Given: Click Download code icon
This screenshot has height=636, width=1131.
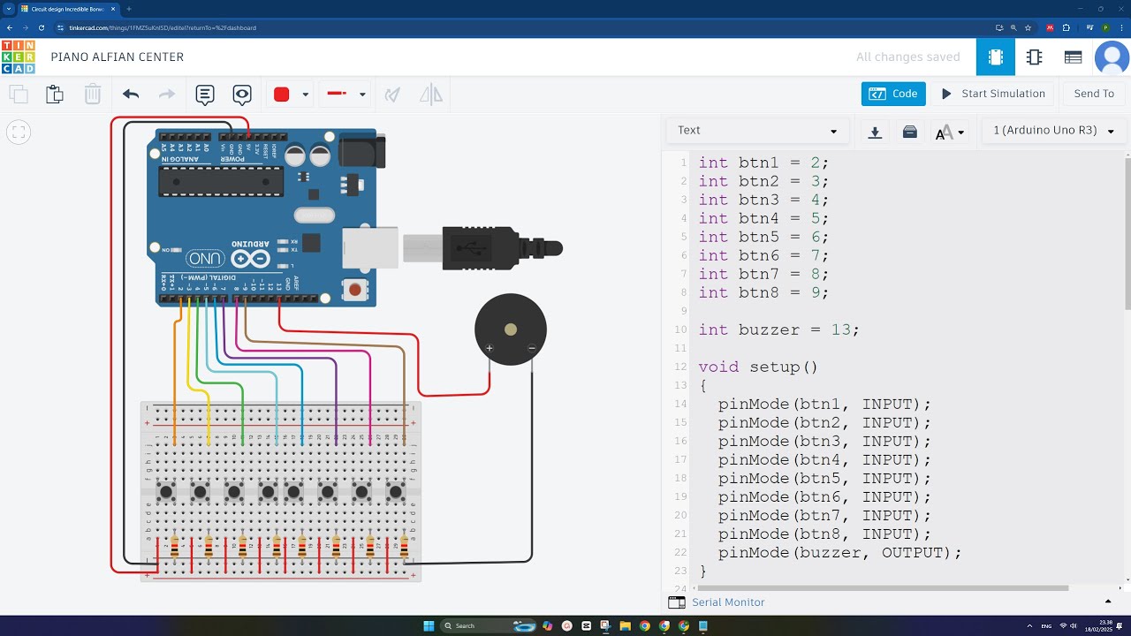Looking at the screenshot, I should (875, 132).
